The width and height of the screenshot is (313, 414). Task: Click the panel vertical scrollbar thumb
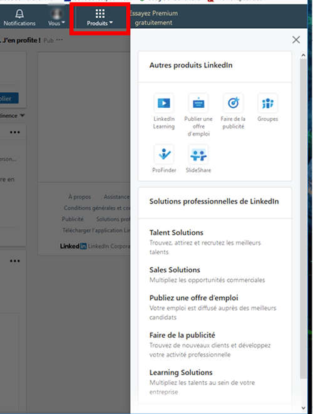(303, 219)
